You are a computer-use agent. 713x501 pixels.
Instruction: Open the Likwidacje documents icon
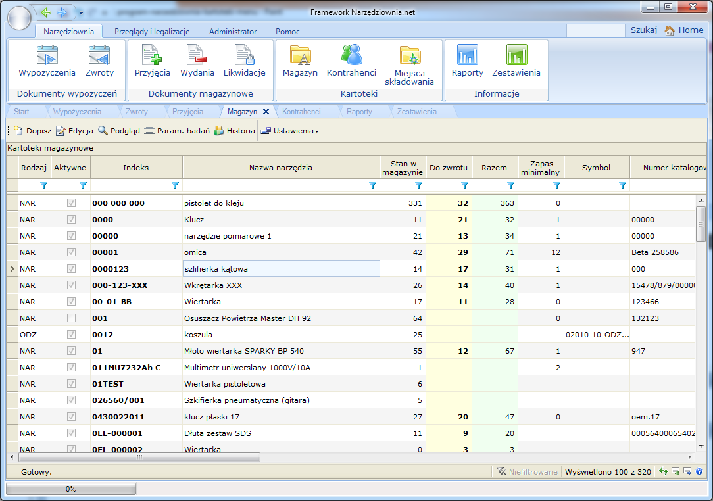coord(244,61)
